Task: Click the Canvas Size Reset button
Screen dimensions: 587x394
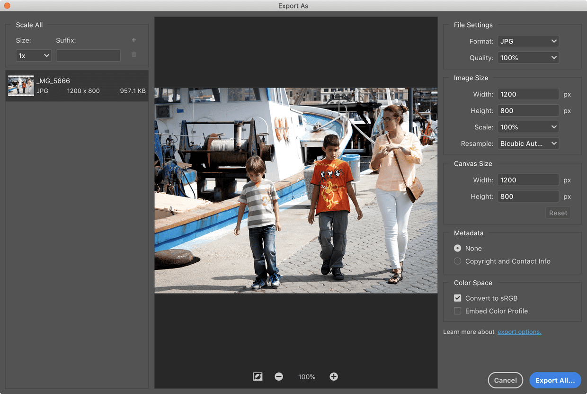Action: coord(558,213)
